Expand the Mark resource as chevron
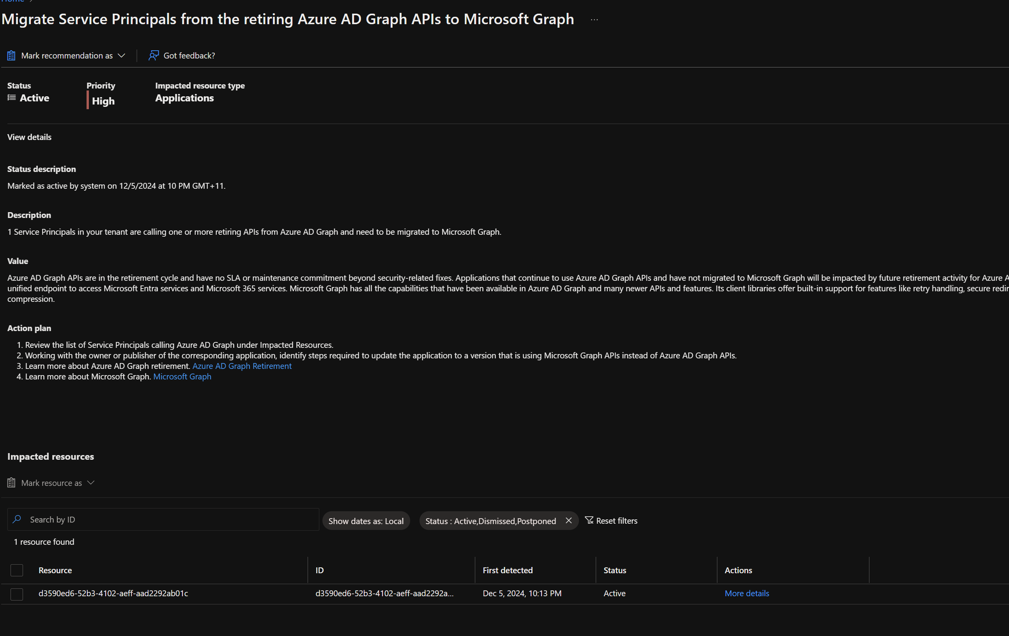Screen dimensions: 1009x636 coord(90,483)
